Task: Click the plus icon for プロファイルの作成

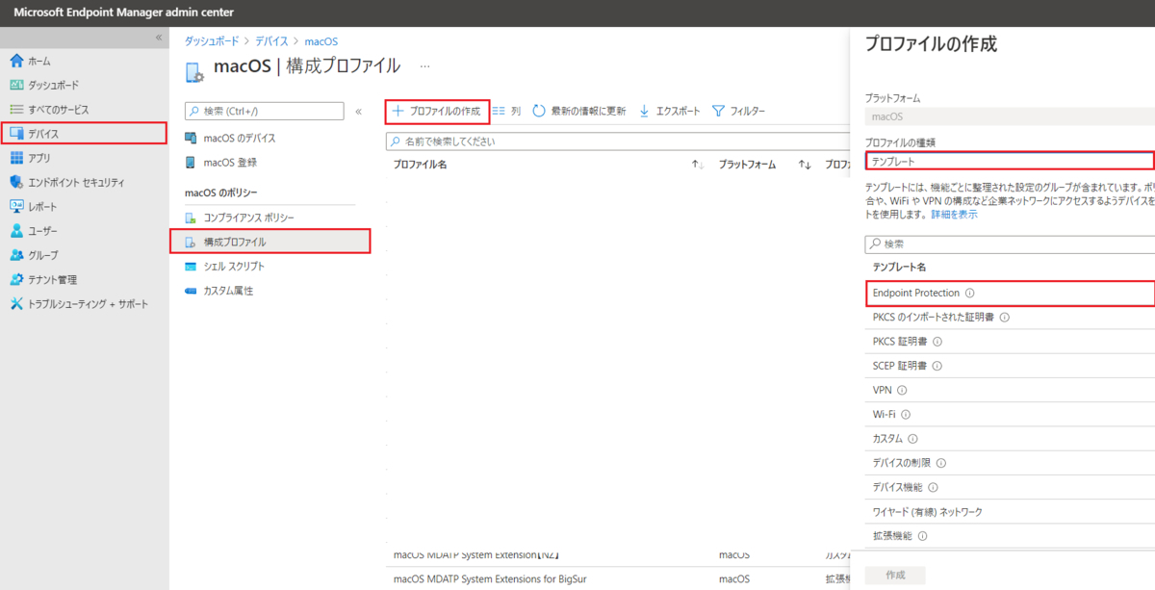Action: point(398,111)
